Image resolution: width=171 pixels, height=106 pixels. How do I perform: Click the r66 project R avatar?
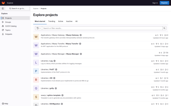click(36, 80)
